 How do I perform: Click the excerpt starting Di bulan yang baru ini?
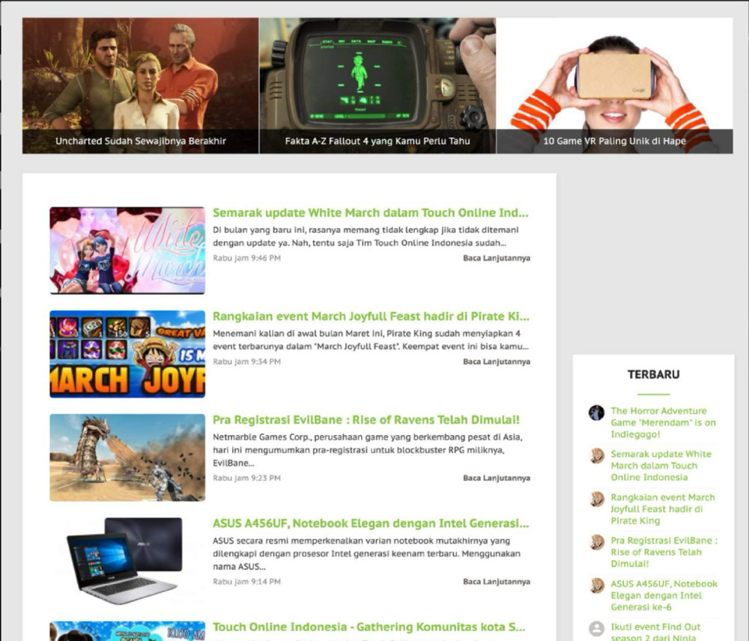[366, 237]
